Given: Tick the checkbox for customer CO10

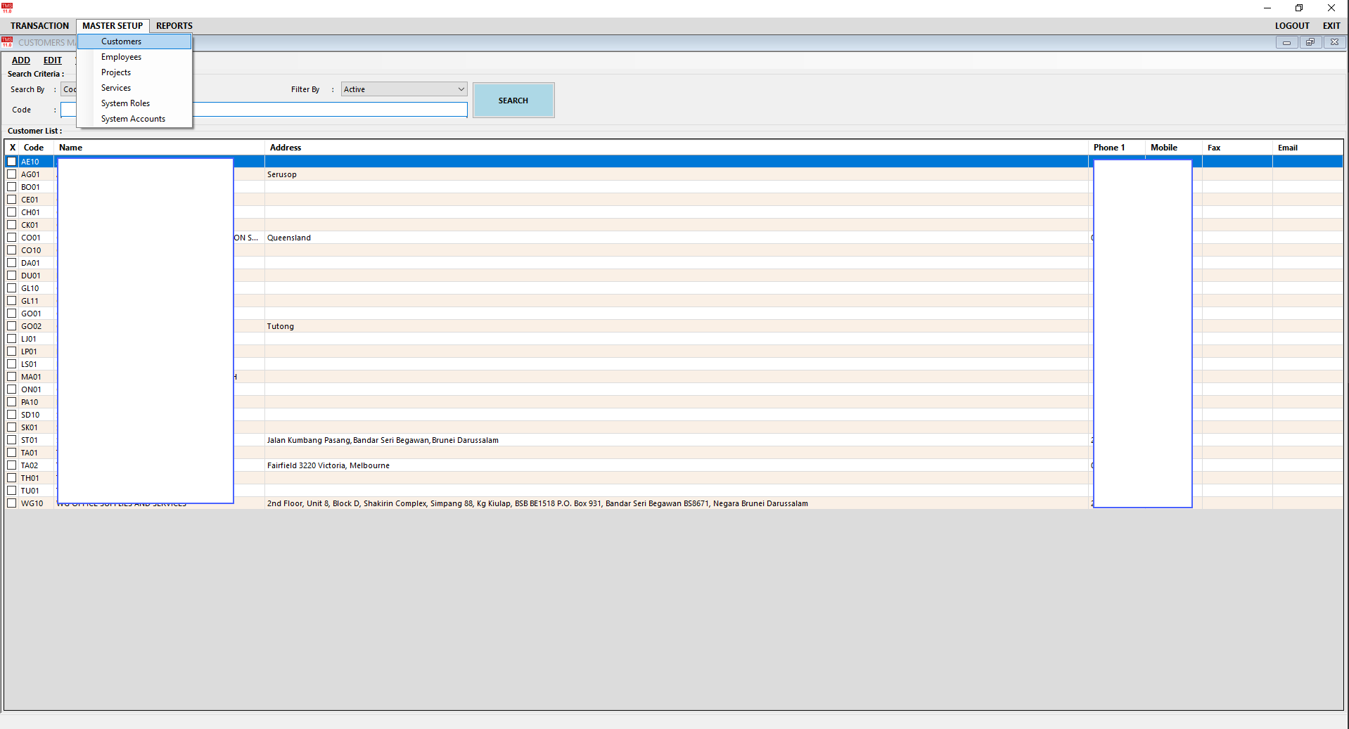Looking at the screenshot, I should [12, 250].
